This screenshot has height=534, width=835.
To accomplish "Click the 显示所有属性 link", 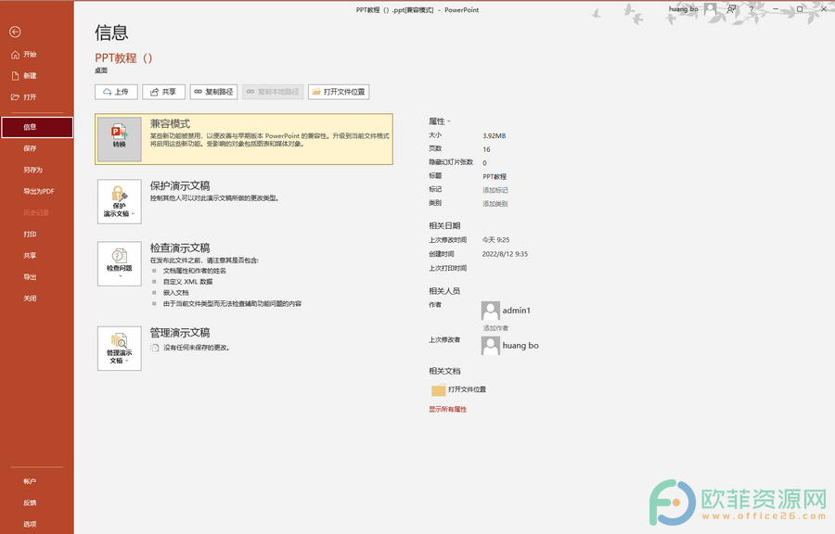I will (448, 409).
